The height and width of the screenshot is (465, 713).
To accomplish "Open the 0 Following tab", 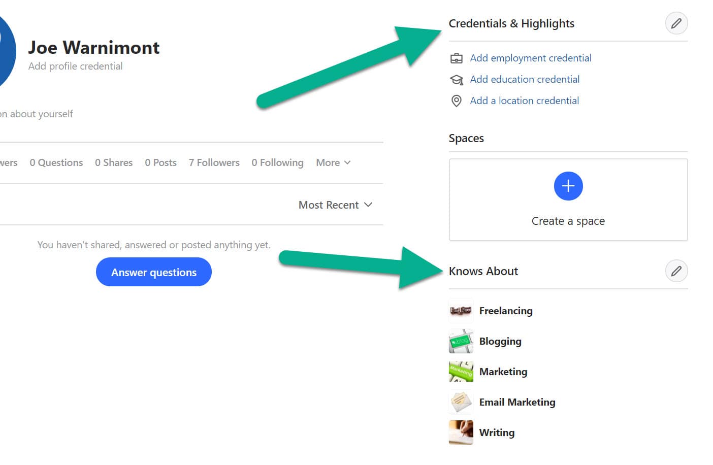I will 277,162.
